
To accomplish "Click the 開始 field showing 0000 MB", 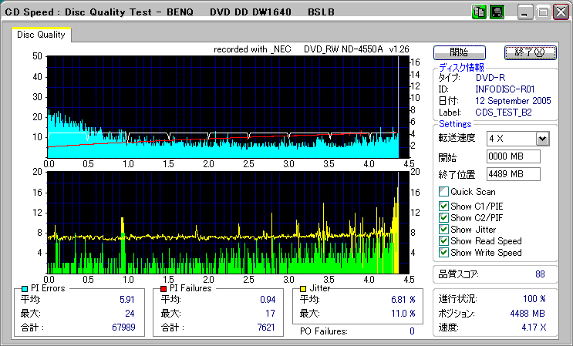I will 513,156.
